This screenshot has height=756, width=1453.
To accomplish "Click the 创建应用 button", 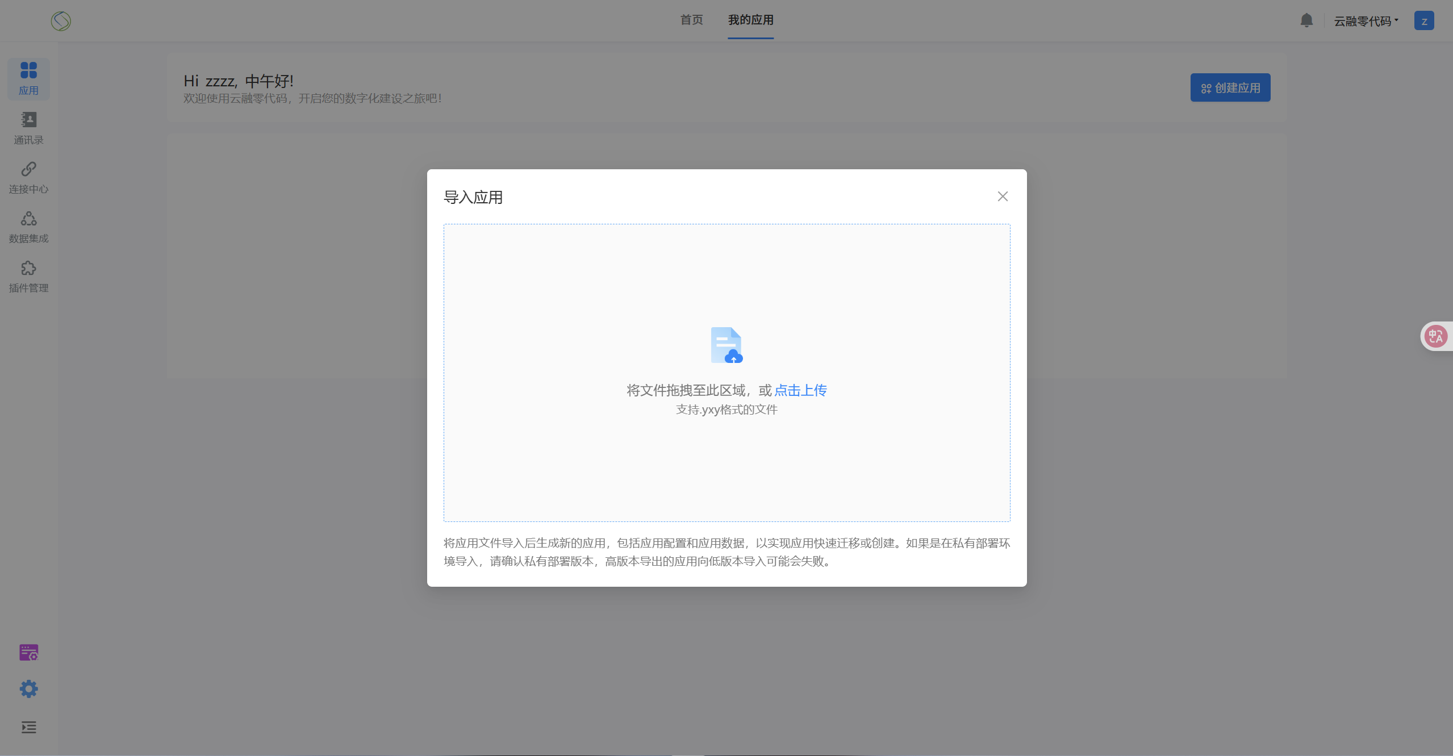I will click(x=1230, y=87).
